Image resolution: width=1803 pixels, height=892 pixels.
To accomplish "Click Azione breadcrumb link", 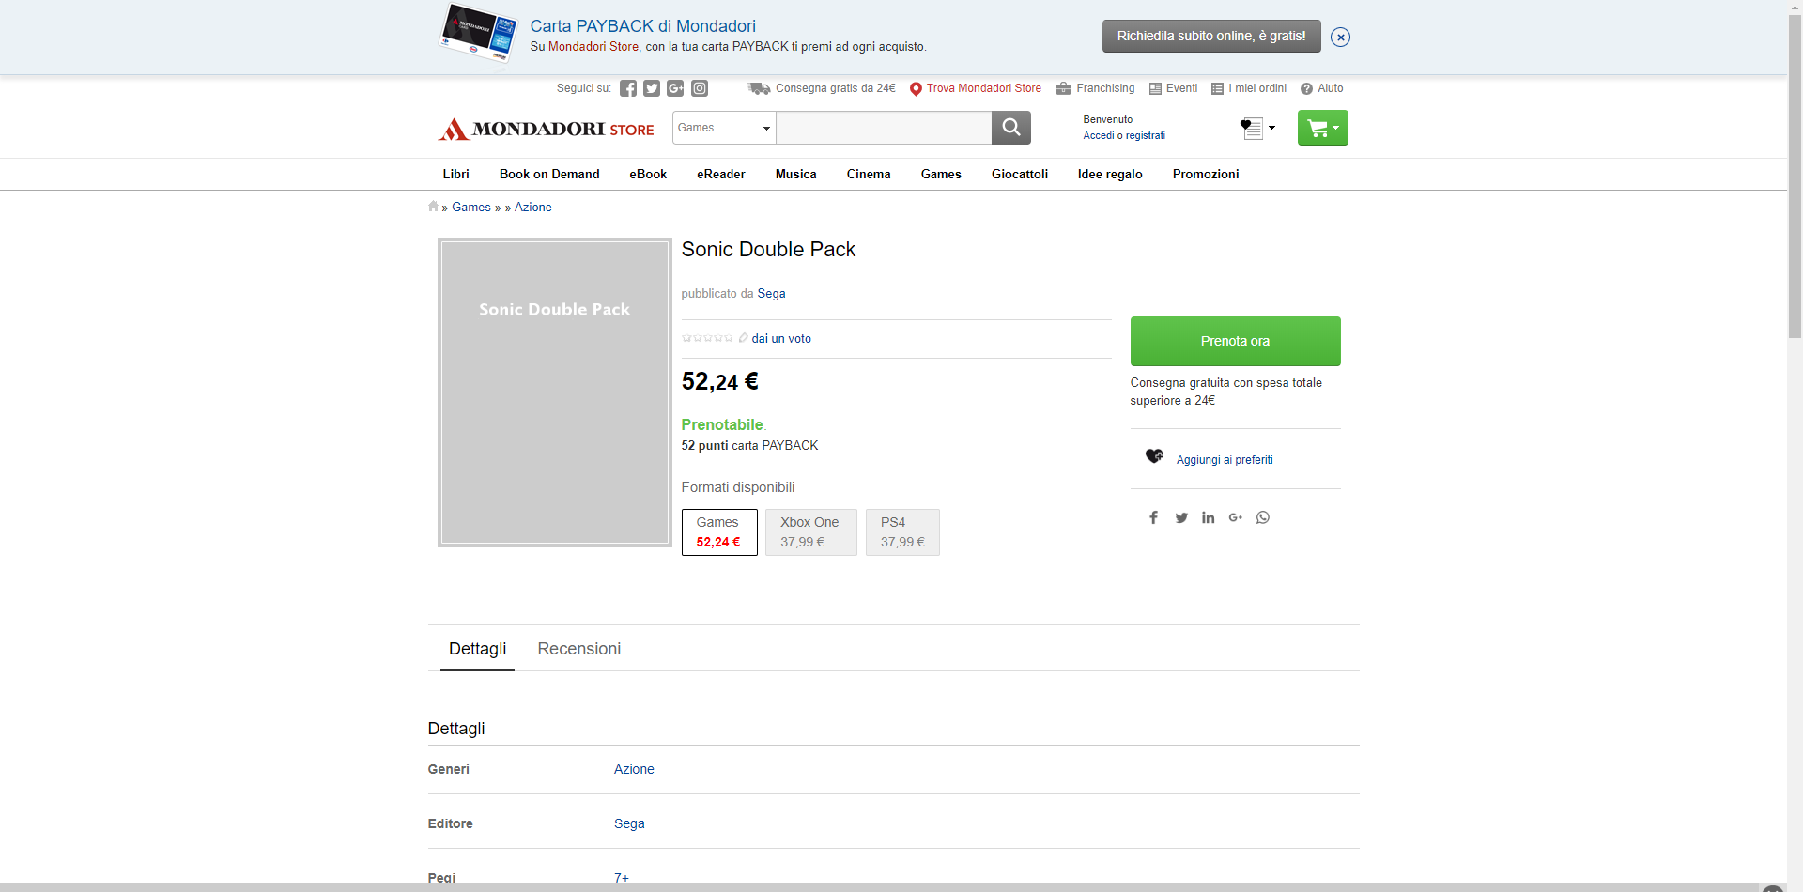I will [x=533, y=207].
